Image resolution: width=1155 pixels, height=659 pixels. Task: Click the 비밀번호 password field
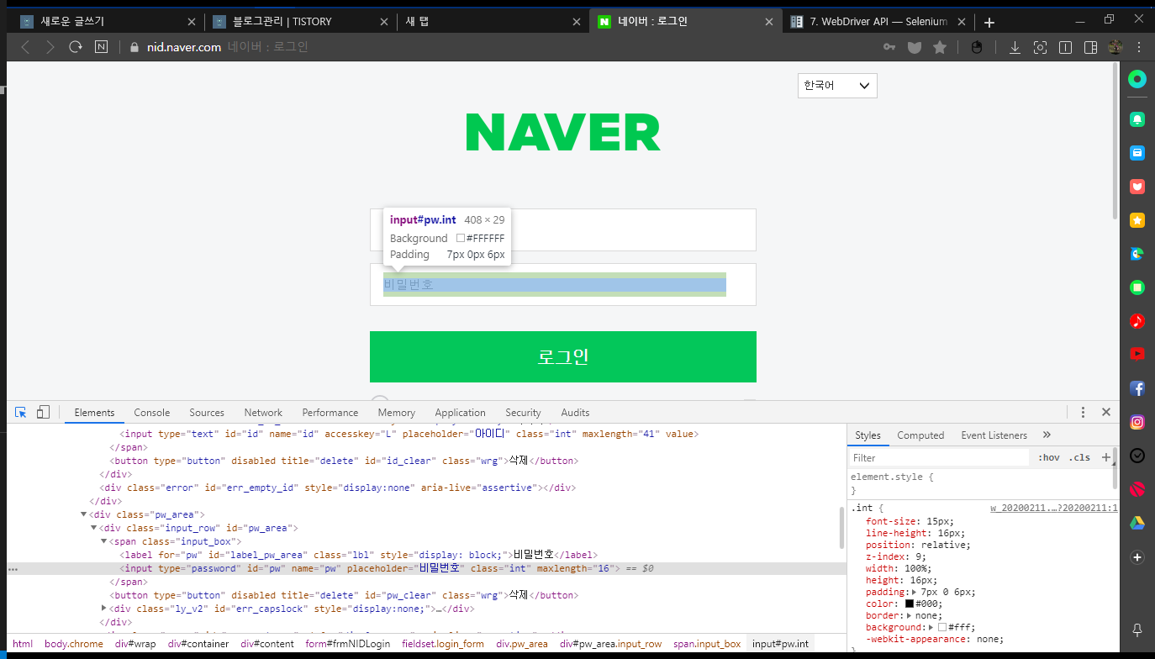(x=563, y=284)
